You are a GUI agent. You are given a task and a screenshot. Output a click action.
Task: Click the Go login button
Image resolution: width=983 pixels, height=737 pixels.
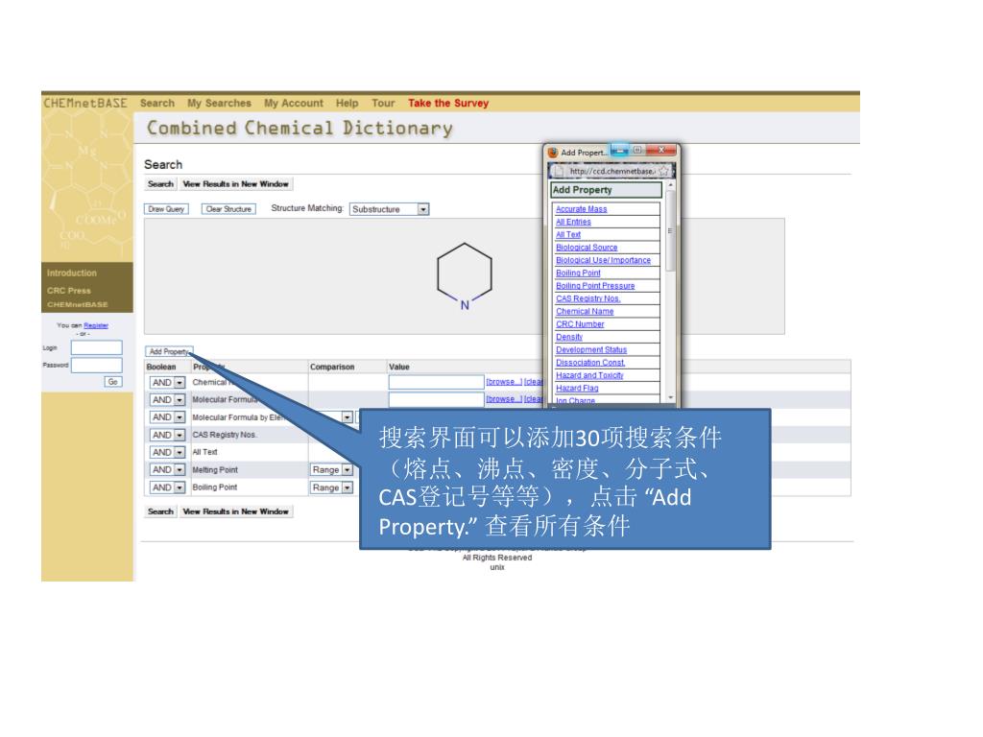pyautogui.click(x=113, y=382)
